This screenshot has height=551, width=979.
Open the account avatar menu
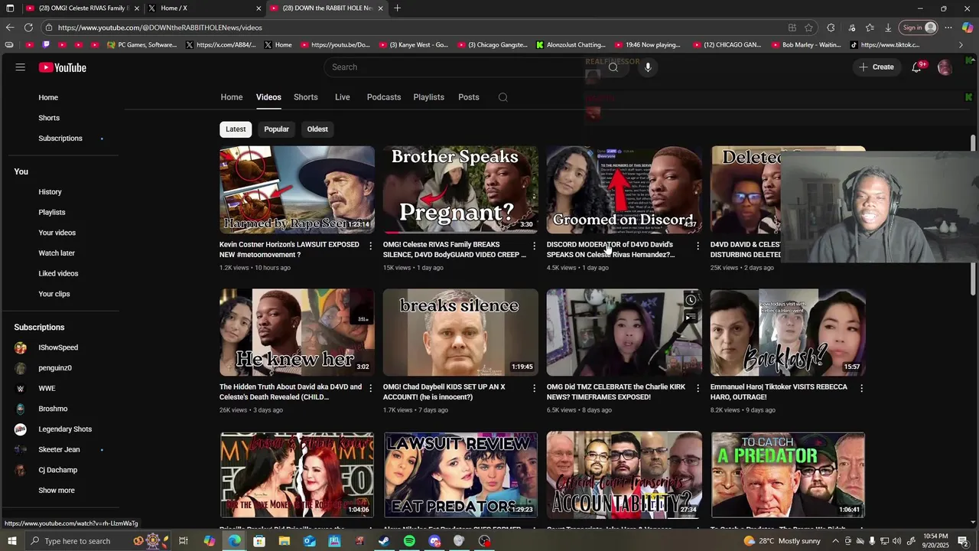pyautogui.click(x=945, y=67)
